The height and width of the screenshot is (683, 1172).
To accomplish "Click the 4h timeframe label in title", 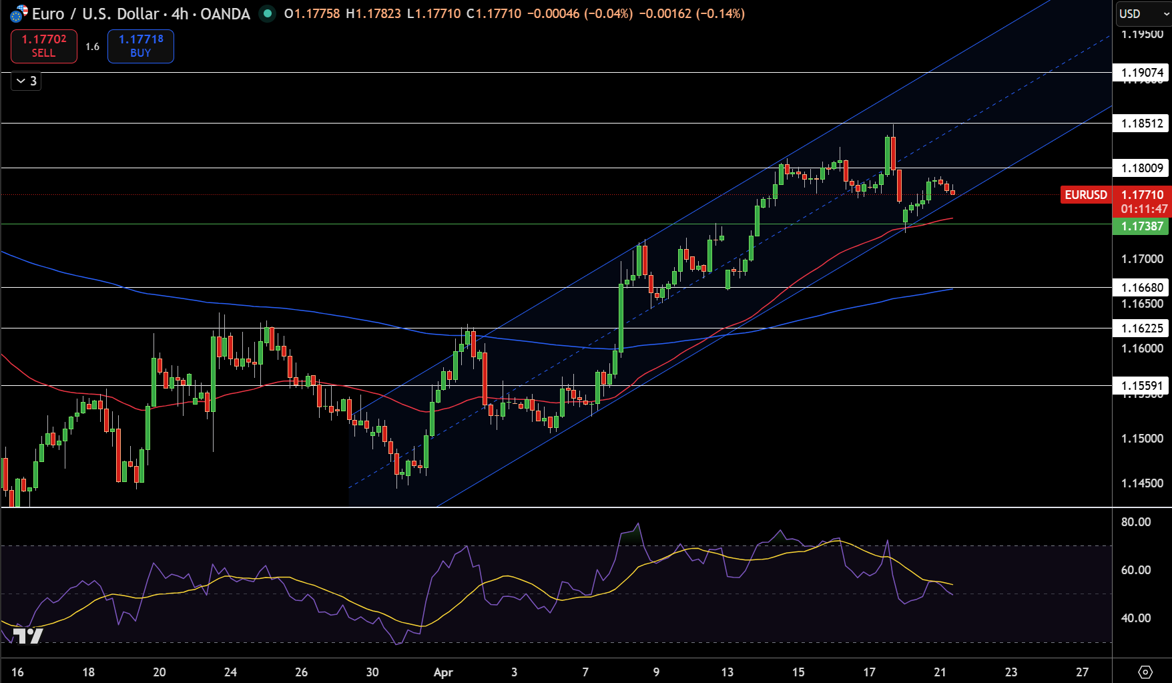I will pos(180,13).
